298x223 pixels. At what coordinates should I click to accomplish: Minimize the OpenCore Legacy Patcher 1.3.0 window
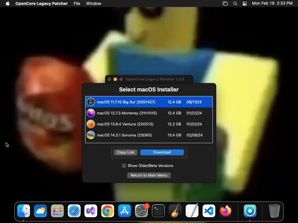[115, 79]
